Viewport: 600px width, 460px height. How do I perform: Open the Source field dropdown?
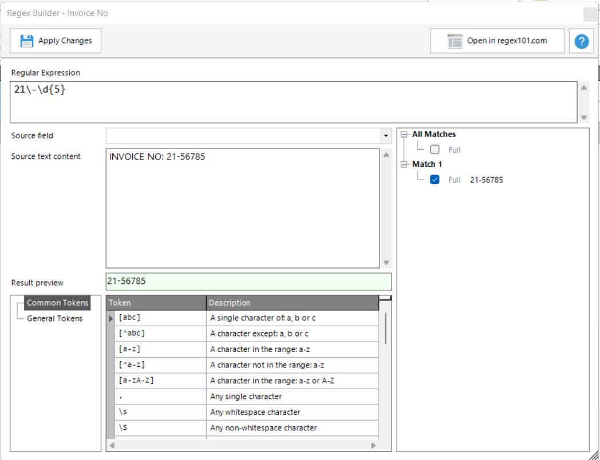click(x=386, y=136)
